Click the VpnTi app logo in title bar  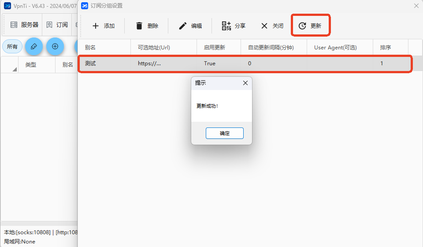click(7, 6)
